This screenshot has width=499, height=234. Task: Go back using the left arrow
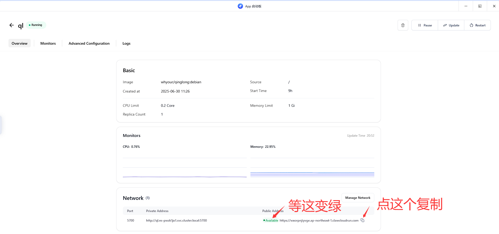11,25
